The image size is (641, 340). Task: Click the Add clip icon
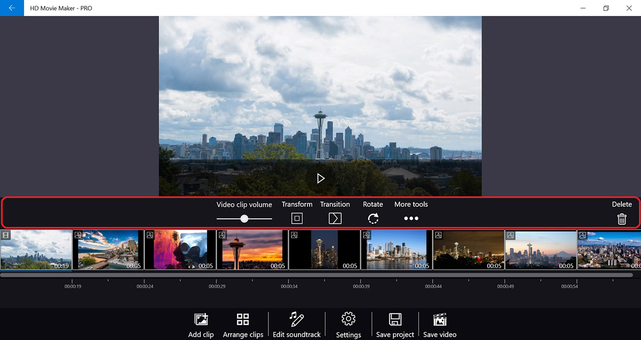(201, 319)
